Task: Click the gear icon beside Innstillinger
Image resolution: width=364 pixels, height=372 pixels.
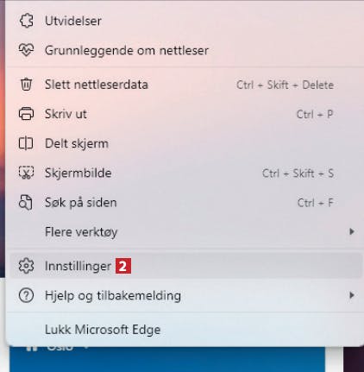Action: pos(26,266)
